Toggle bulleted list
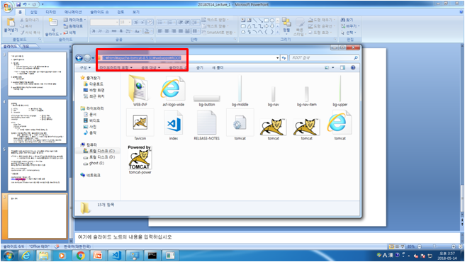465x262 pixels. [x=161, y=22]
